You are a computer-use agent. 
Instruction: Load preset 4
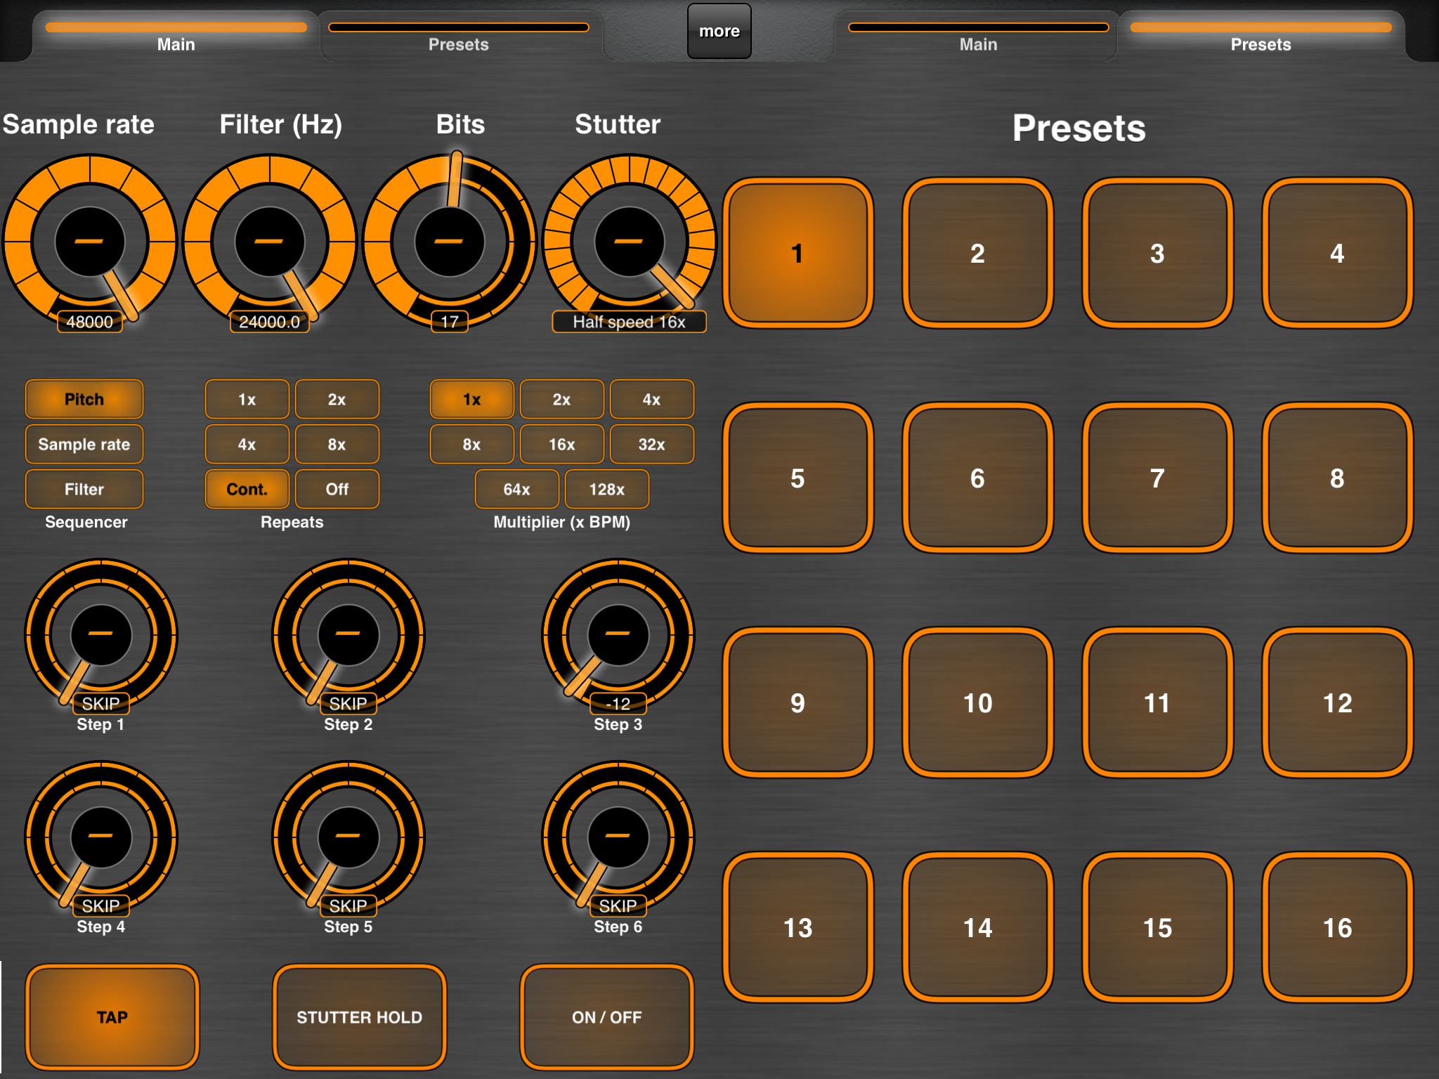click(x=1338, y=253)
